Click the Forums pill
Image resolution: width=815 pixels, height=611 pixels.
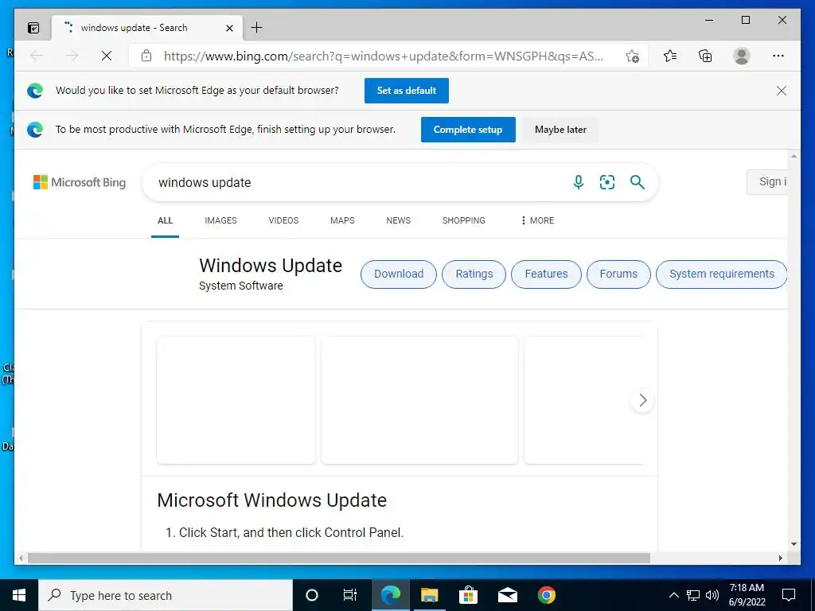[618, 274]
